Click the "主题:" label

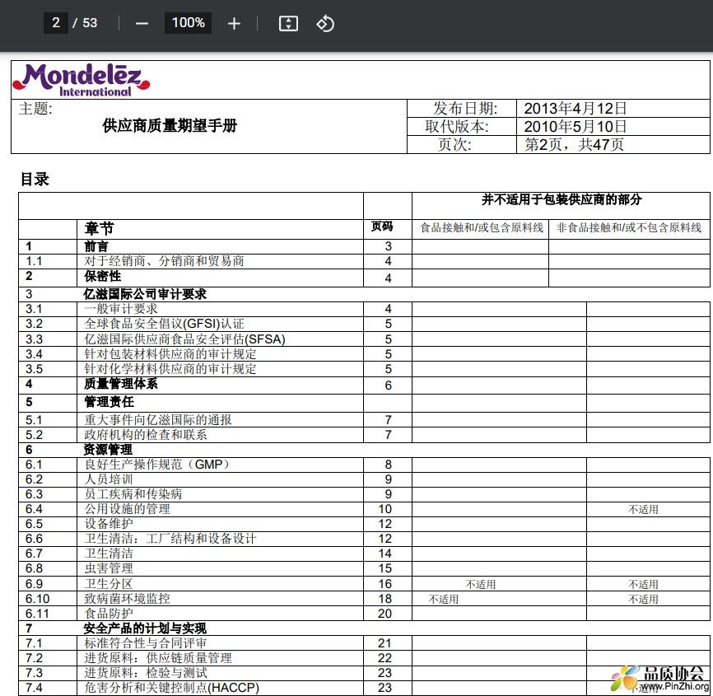coord(35,109)
